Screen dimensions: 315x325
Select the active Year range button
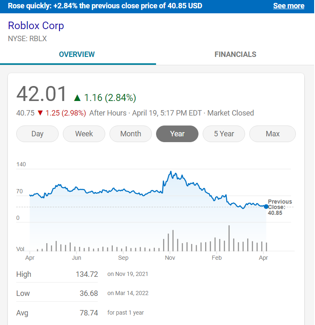click(x=177, y=134)
